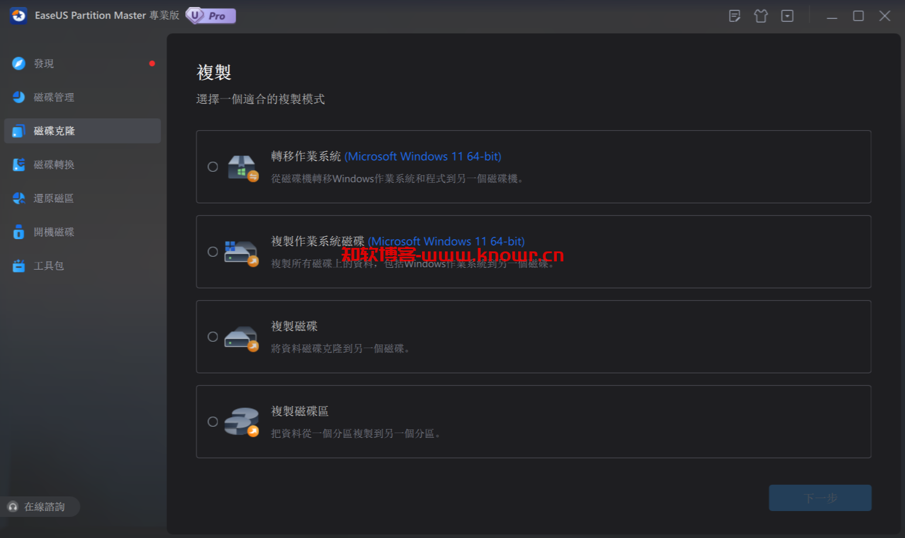Click the EaseUS Partition Master app logo
Image resolution: width=905 pixels, height=538 pixels.
pyautogui.click(x=19, y=16)
